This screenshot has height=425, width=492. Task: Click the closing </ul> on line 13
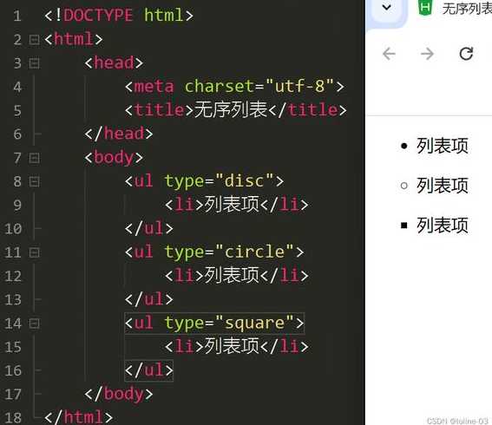click(149, 299)
